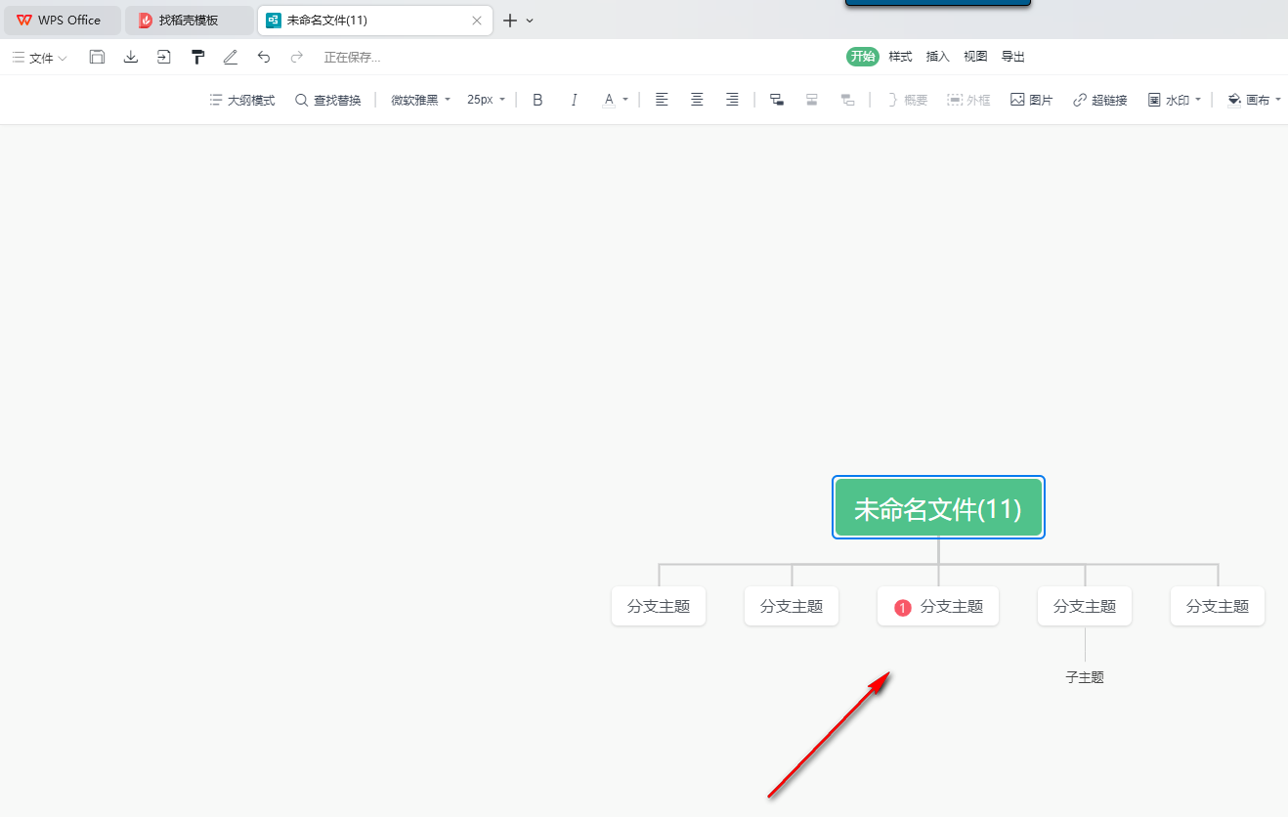Click the 外框 boundary button
The width and height of the screenshot is (1288, 817).
968,100
